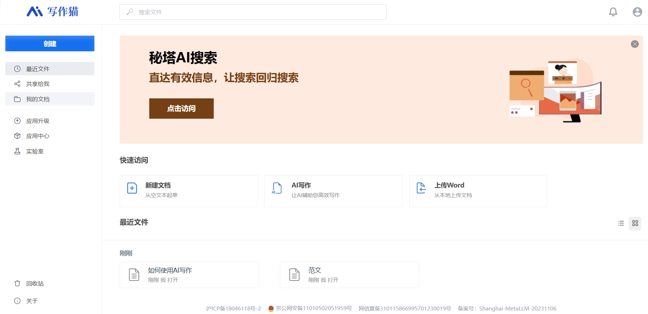Open the 新建文档 quick access card
The height and width of the screenshot is (314, 648).
189,191
